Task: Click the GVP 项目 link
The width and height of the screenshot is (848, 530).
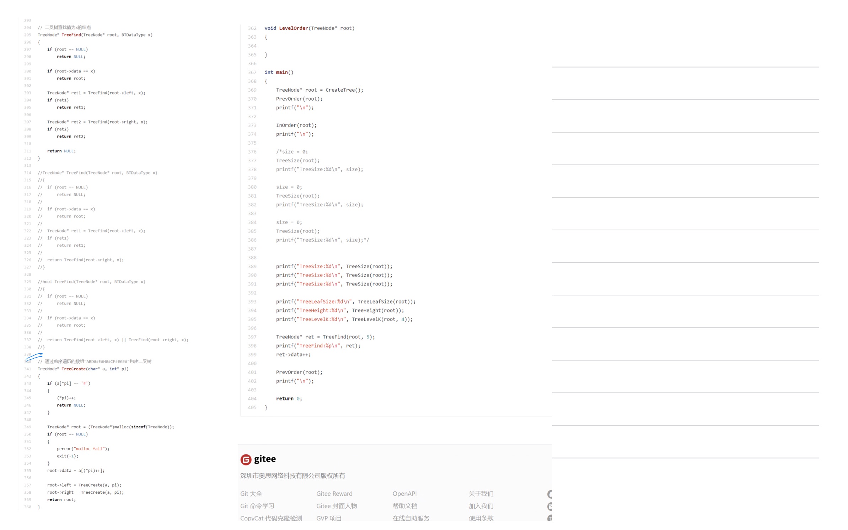Action: pyautogui.click(x=329, y=518)
